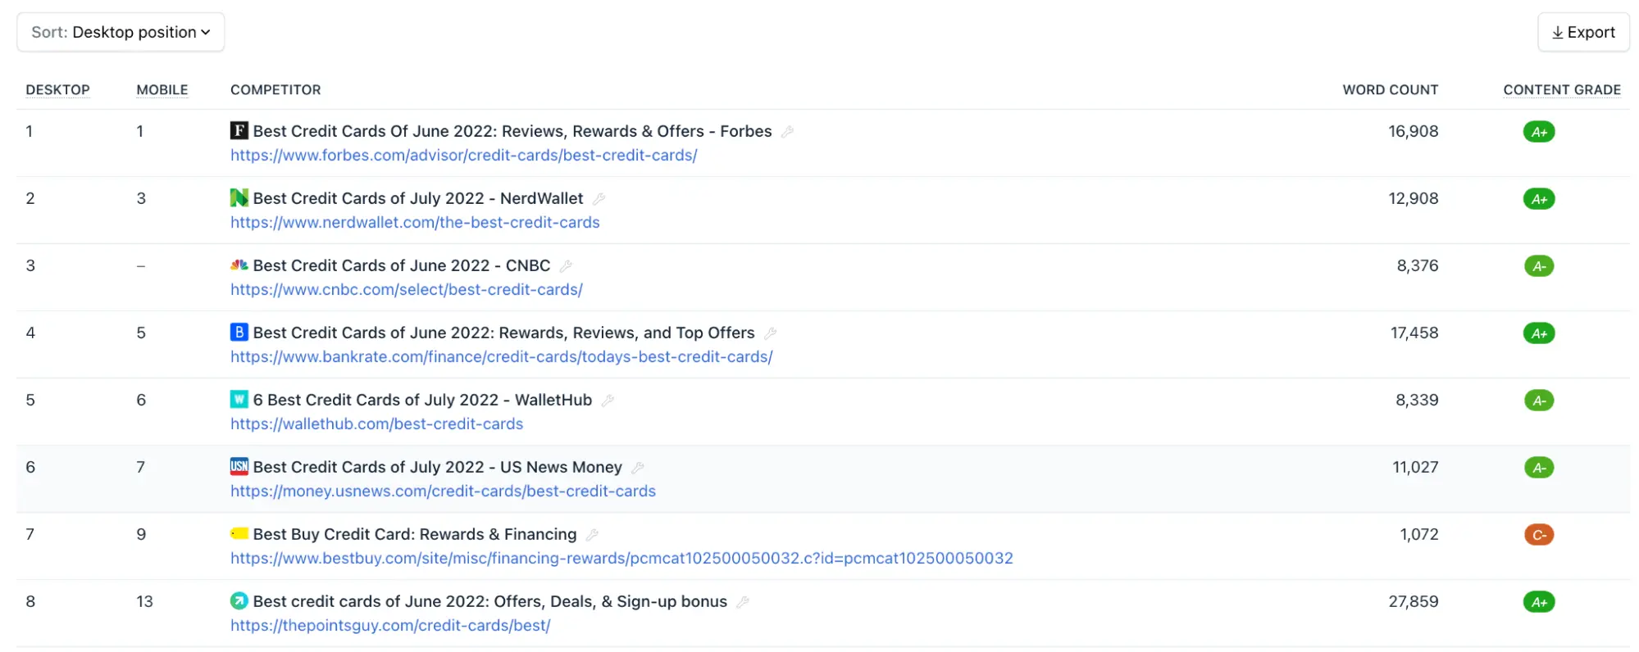The image size is (1639, 652).
Task: Click the WalletHub favicon icon
Action: [x=239, y=399]
